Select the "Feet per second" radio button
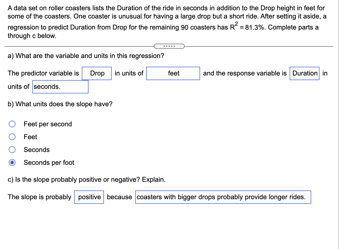 coord(12,124)
